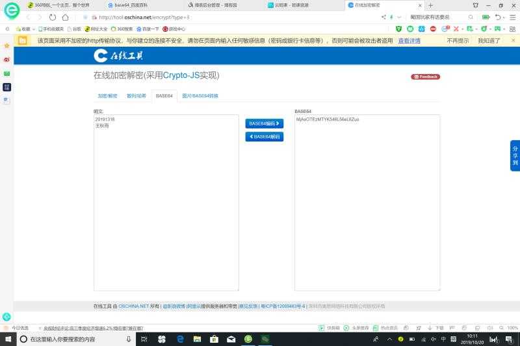This screenshot has height=346, width=520.
Task: Open the browser hamburger menu
Action: [512, 18]
